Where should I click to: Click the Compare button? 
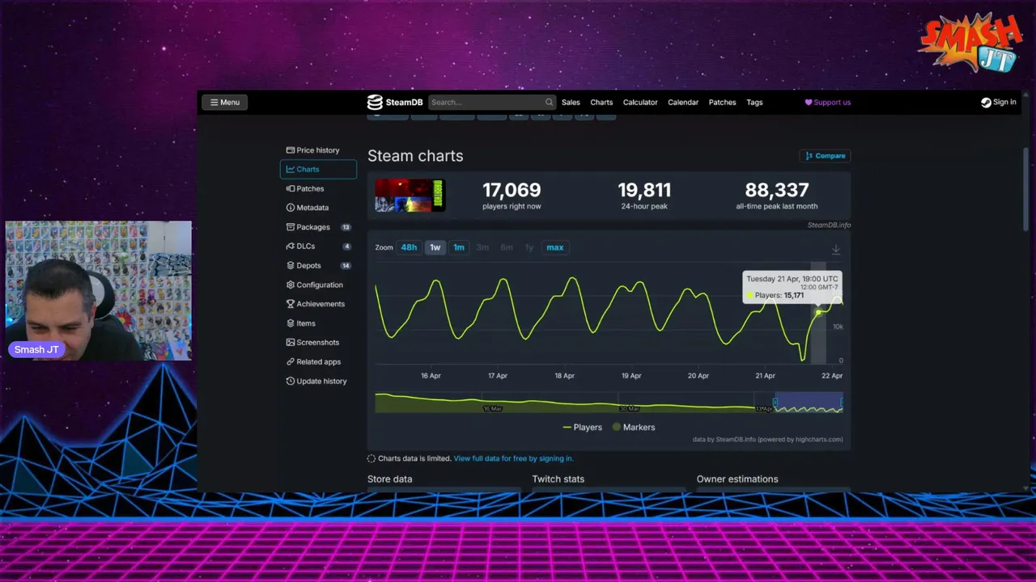825,156
